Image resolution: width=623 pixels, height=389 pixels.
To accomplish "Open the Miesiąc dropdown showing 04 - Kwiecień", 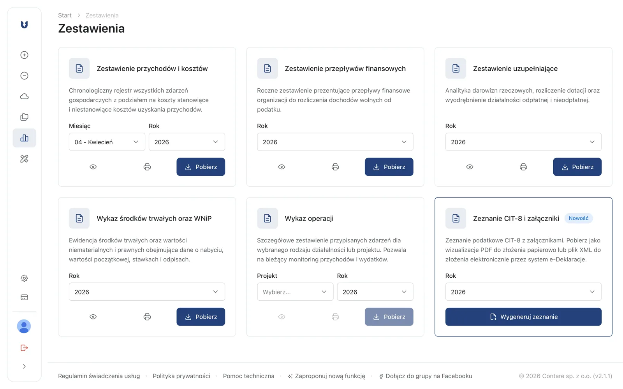I will coord(107,142).
